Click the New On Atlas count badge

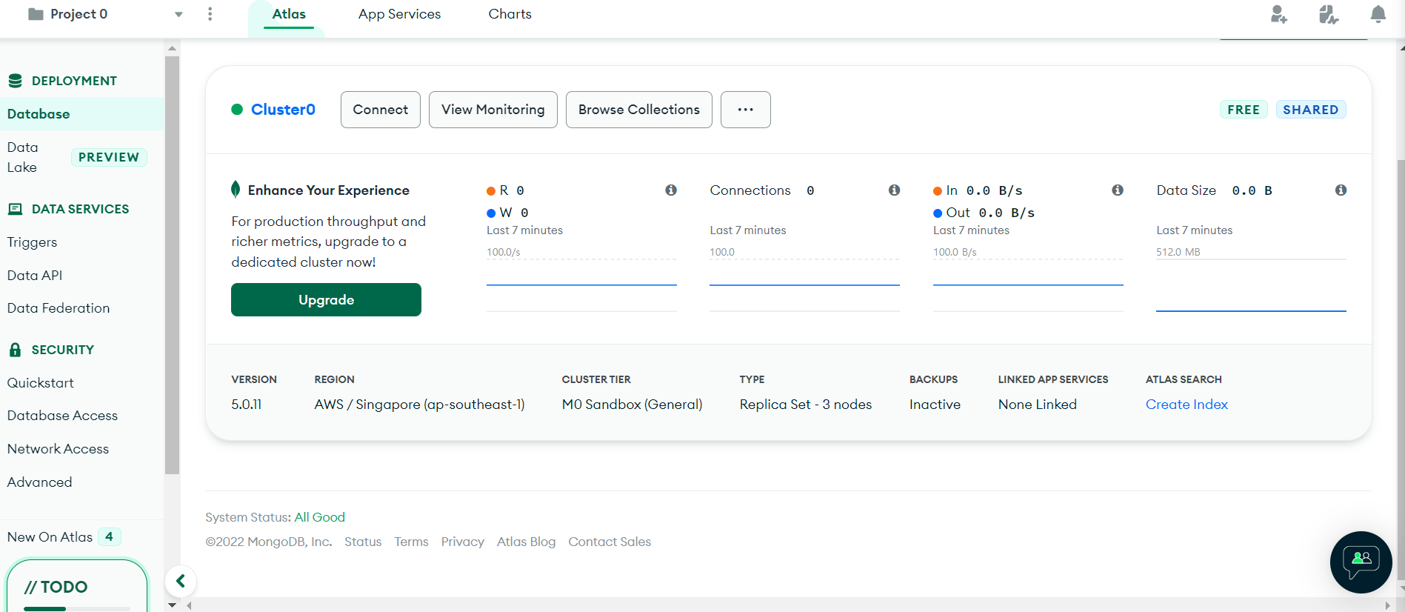[109, 536]
